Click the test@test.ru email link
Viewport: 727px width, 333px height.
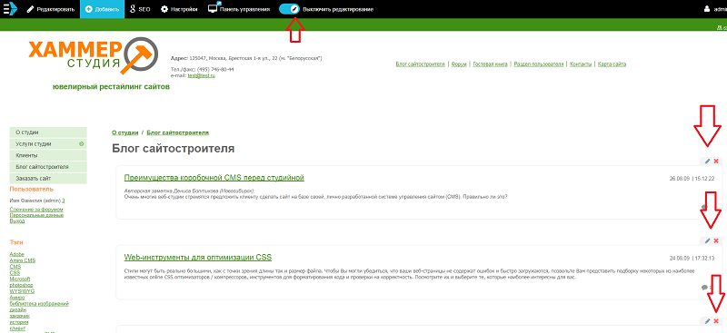click(x=201, y=75)
